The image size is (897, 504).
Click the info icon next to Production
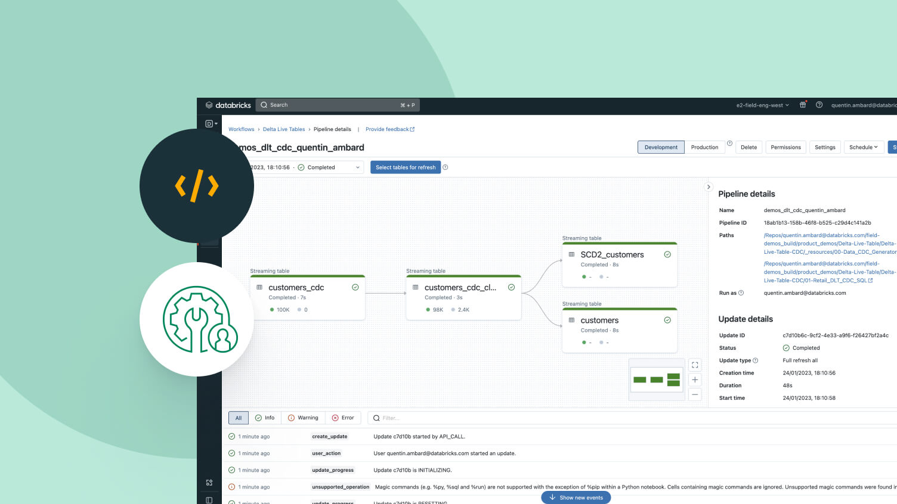tap(729, 144)
